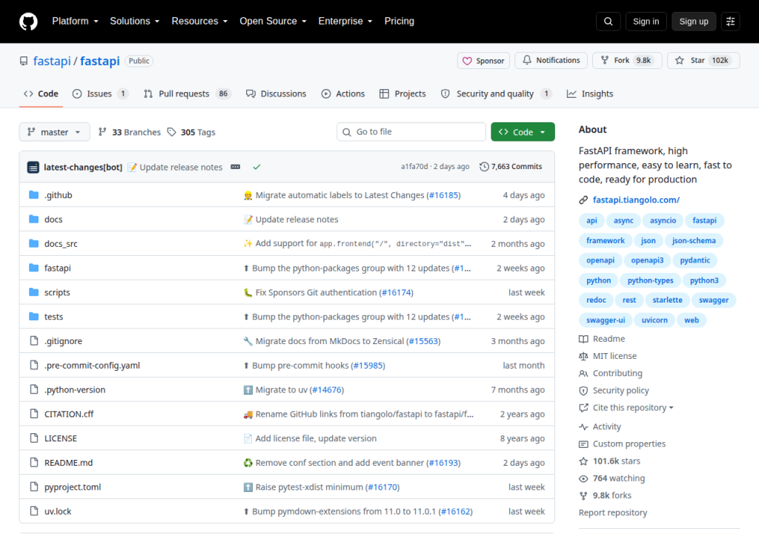Viewport: 759px width, 534px height.
Task: Click the latest-changes bot avatar
Action: pos(33,167)
